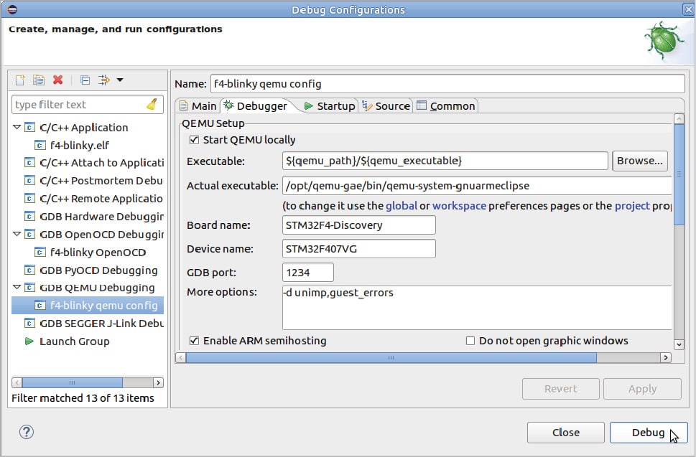Open the Source tab
Image resolution: width=696 pixels, height=457 pixels.
click(x=386, y=106)
